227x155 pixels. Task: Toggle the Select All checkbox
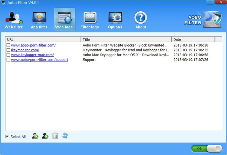point(7,137)
